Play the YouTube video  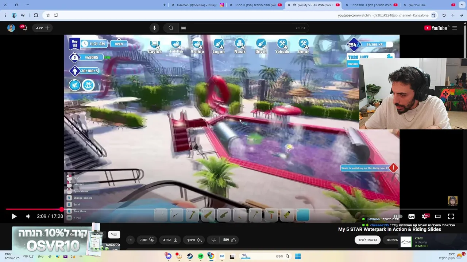pyautogui.click(x=14, y=217)
